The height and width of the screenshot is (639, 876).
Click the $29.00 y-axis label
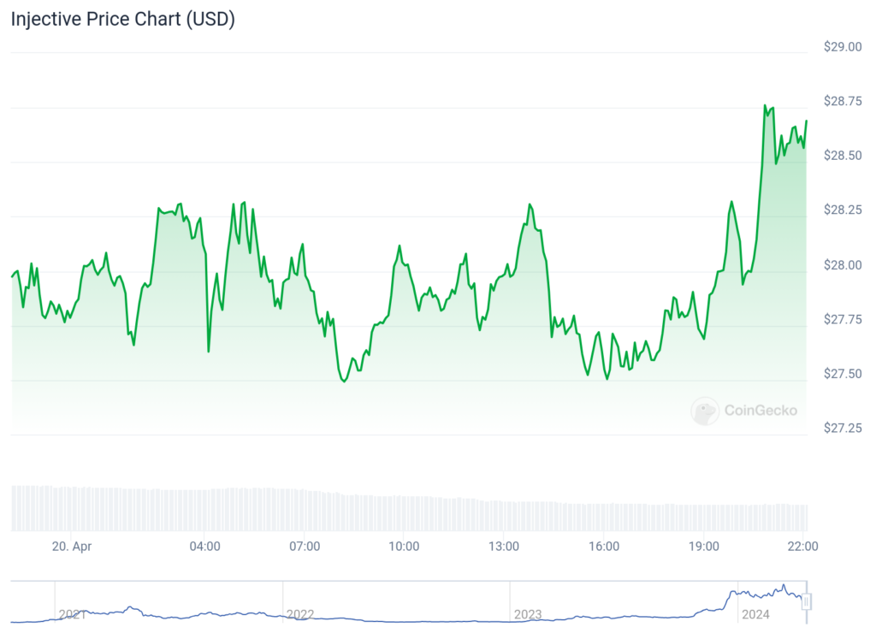pyautogui.click(x=843, y=47)
